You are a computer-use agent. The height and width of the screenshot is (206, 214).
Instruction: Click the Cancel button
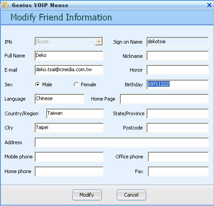pyautogui.click(x=131, y=195)
